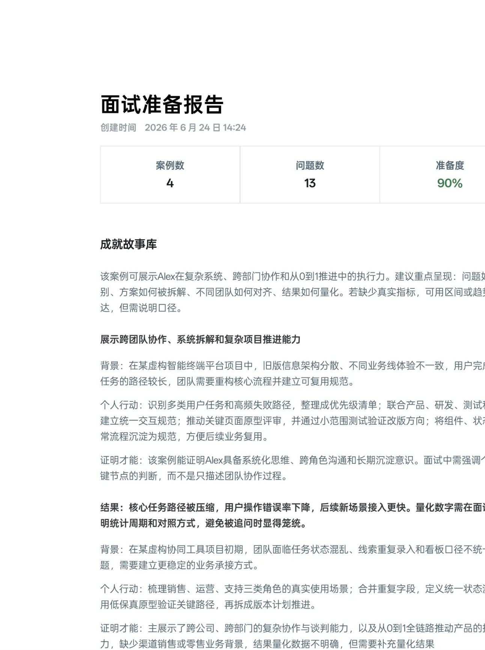Screen dimensions: 485x650
Task: Click the paragraph starting "背景：在某虚构协同工具项目初期"
Action: coord(292,557)
